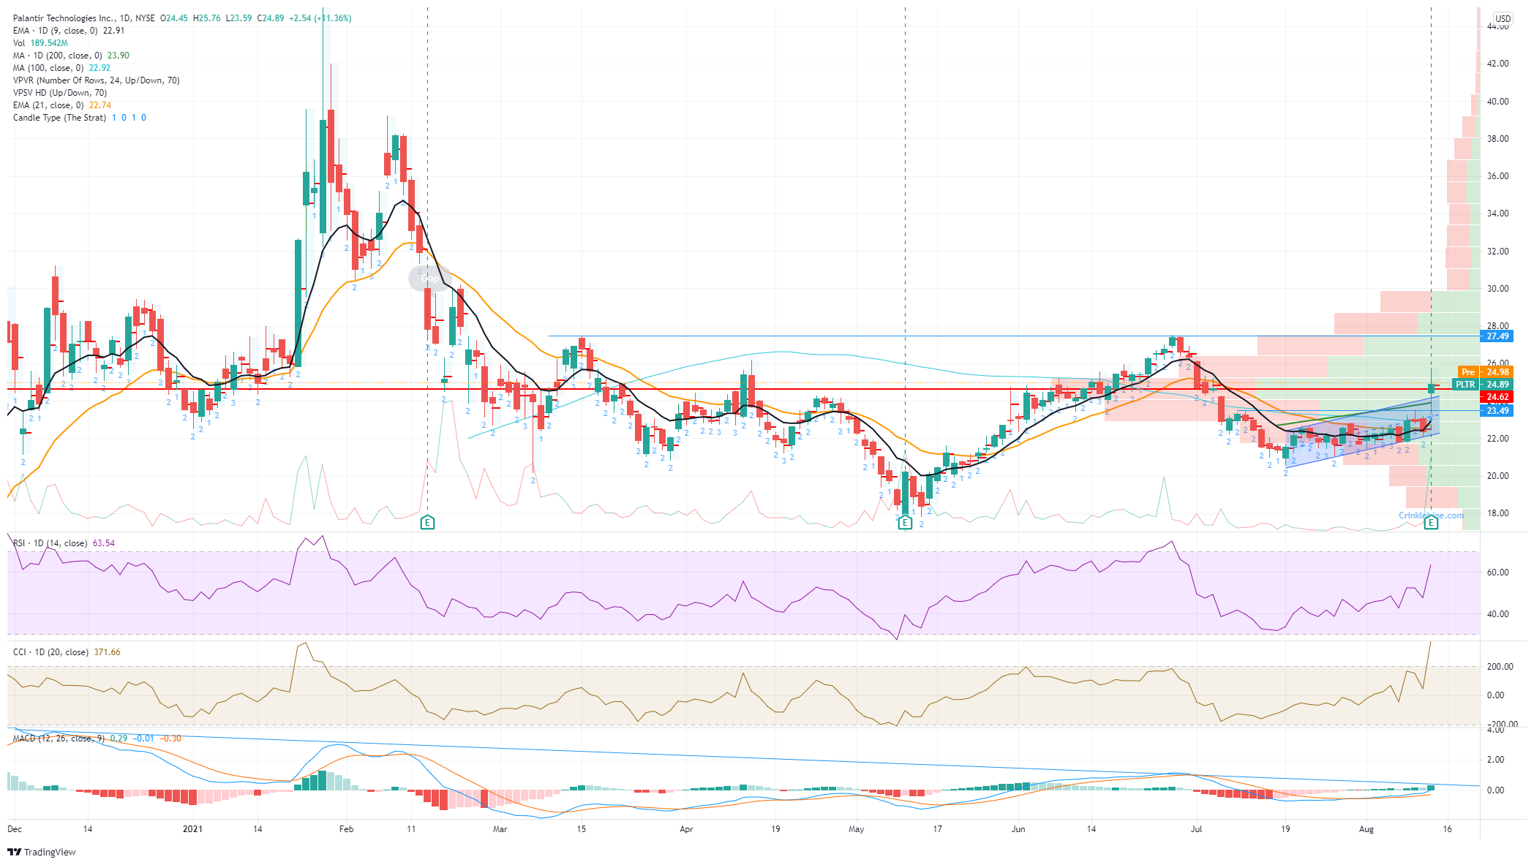The width and height of the screenshot is (1534, 865).
Task: Open the August earnings E marker
Action: (x=1431, y=522)
